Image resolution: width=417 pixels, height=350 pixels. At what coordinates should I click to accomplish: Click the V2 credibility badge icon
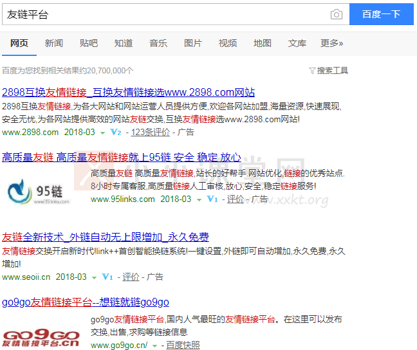click(x=116, y=132)
